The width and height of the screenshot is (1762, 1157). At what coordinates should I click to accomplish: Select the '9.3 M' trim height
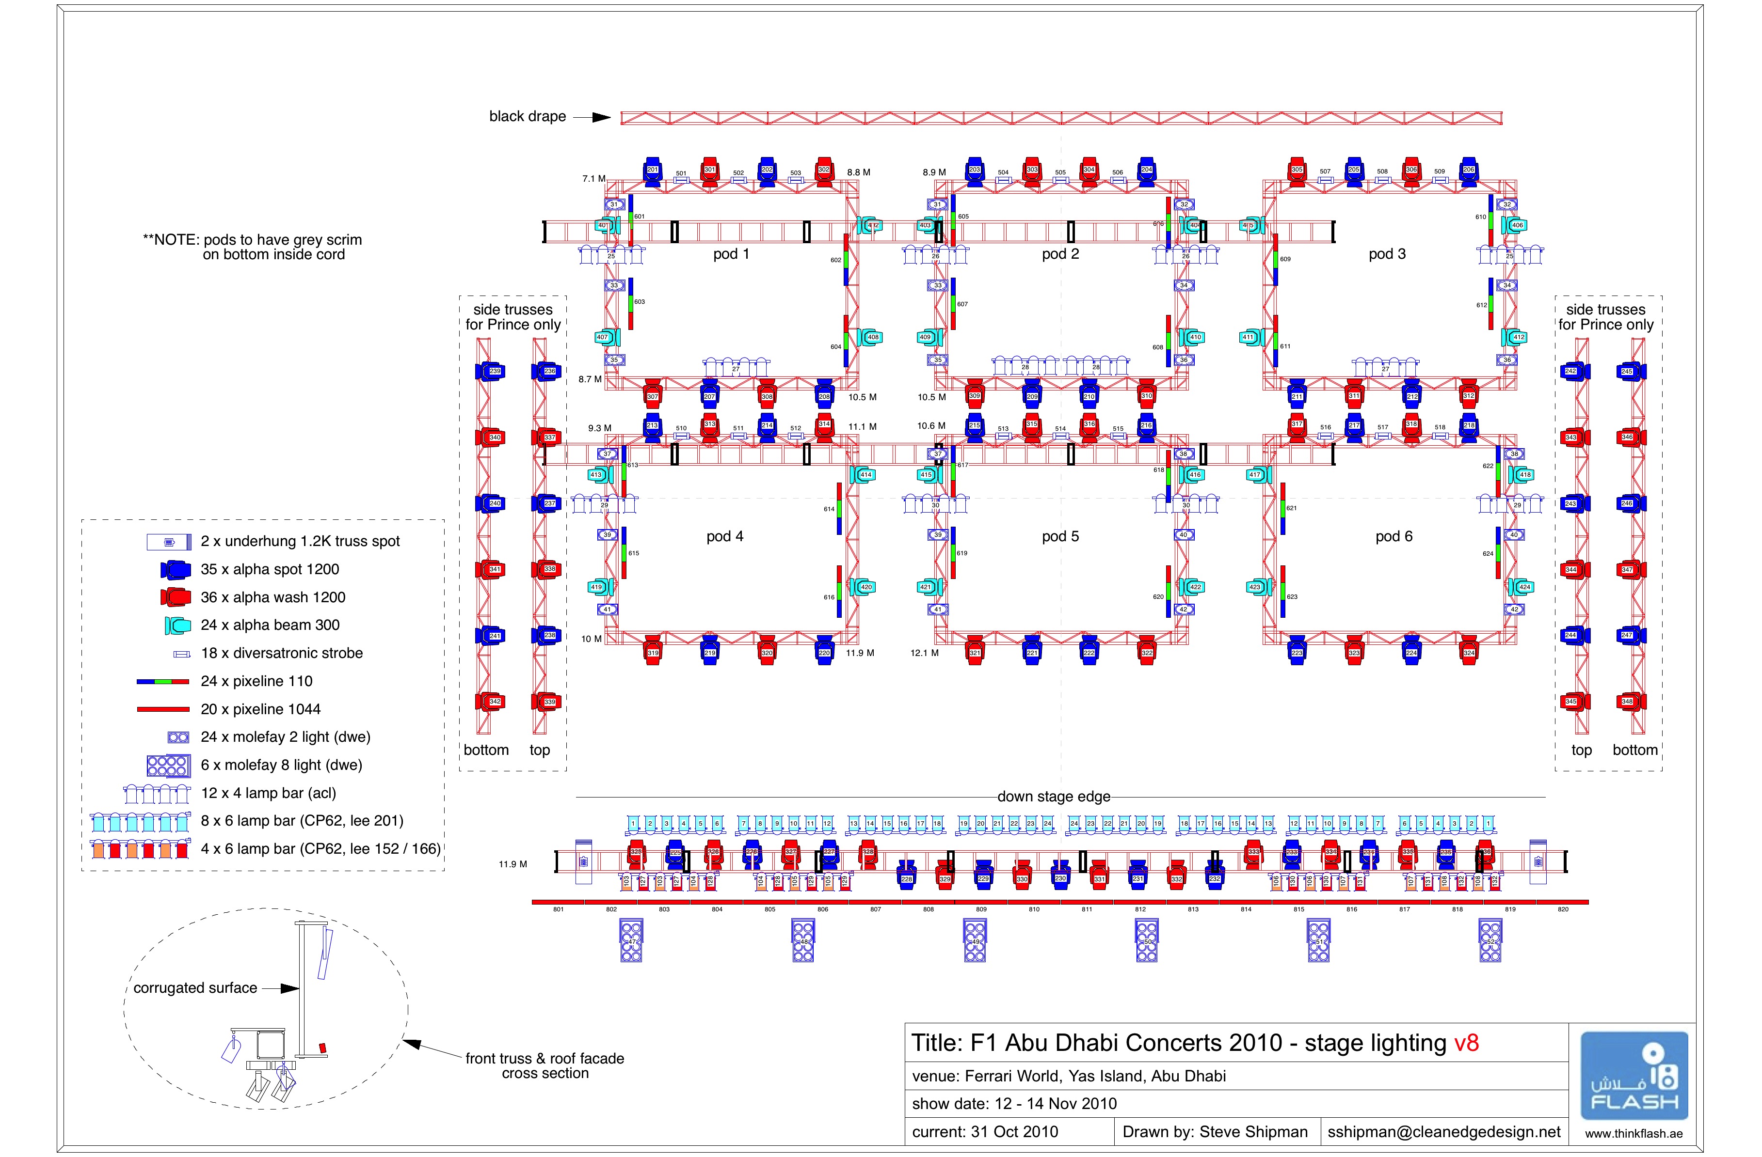[x=600, y=428]
